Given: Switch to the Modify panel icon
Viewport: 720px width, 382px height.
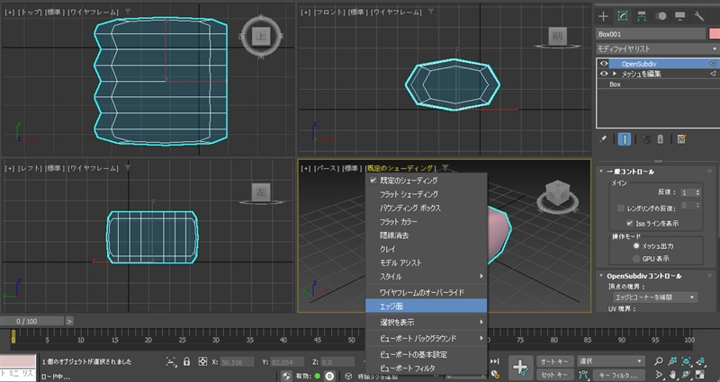Looking at the screenshot, I should (x=623, y=16).
